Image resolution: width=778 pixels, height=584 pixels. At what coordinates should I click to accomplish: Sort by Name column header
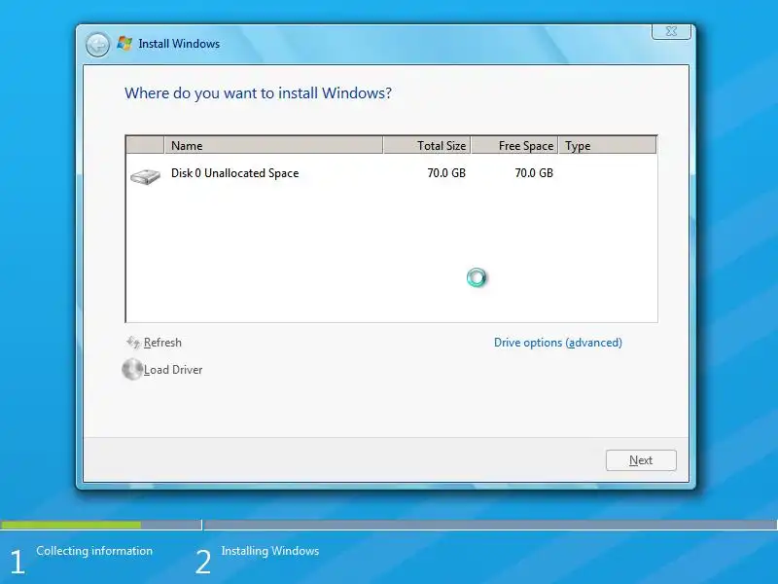tap(273, 145)
